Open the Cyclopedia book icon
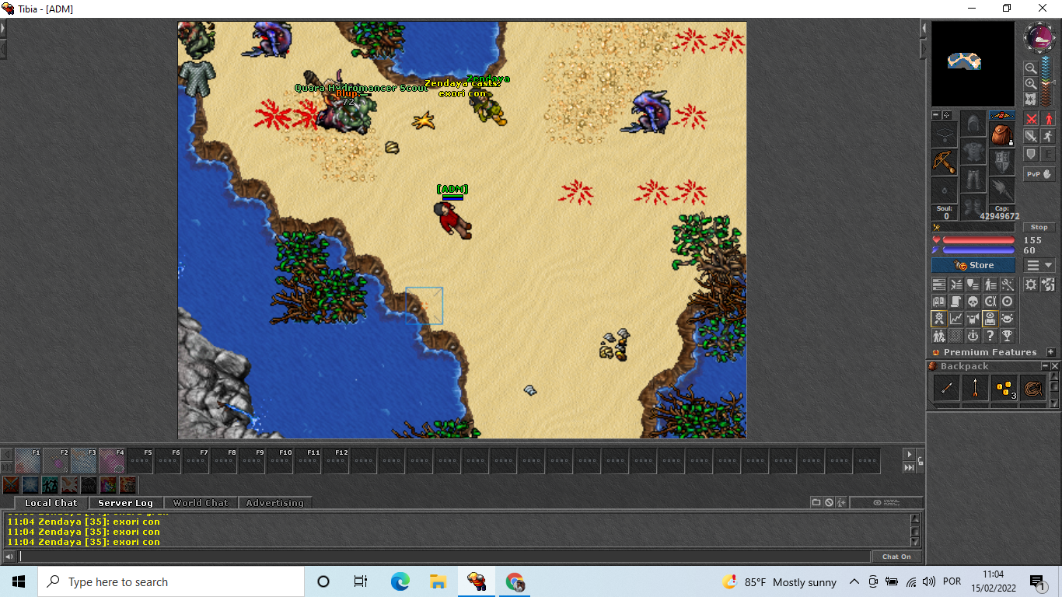 (939, 302)
